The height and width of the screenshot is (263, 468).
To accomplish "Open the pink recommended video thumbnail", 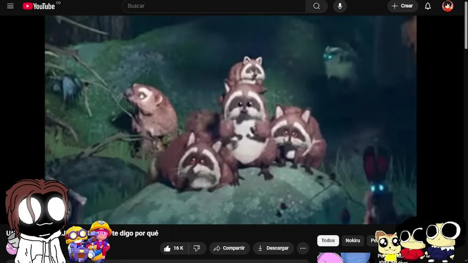I will click(x=344, y=258).
